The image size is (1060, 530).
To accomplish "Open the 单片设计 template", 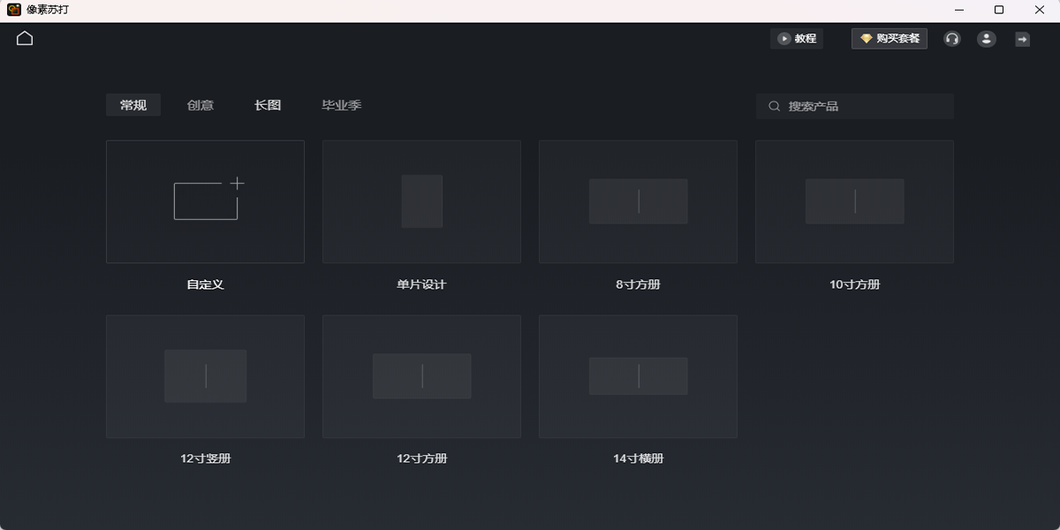I will [421, 201].
